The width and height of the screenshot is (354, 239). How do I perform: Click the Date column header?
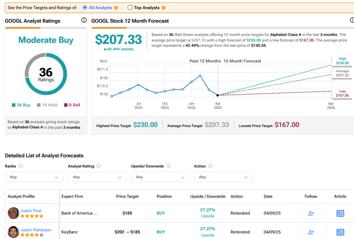tap(268, 197)
